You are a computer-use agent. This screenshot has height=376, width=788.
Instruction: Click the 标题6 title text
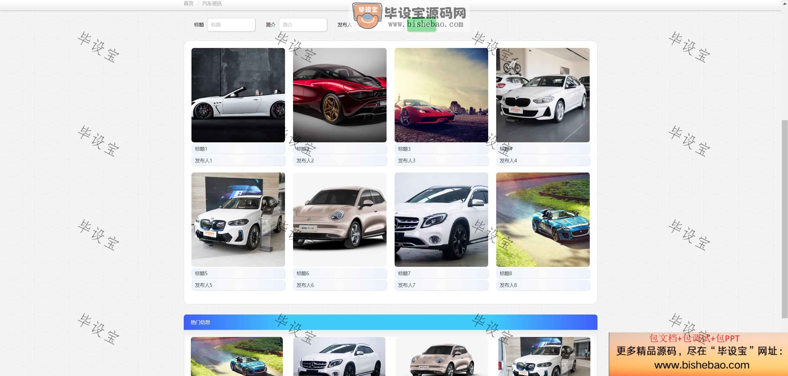click(303, 273)
